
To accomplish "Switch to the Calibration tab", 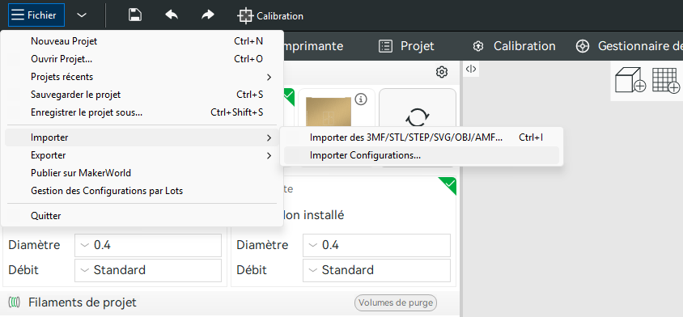I will 515,46.
